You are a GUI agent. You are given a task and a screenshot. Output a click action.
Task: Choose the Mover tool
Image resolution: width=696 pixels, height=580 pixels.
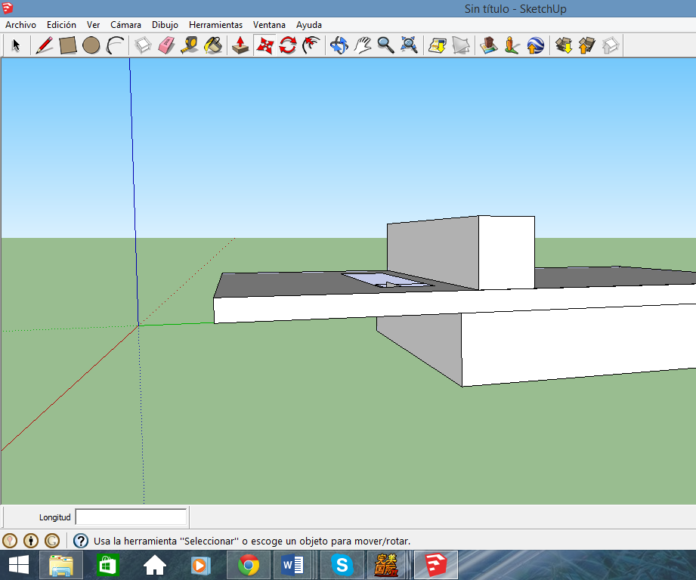[x=264, y=45]
